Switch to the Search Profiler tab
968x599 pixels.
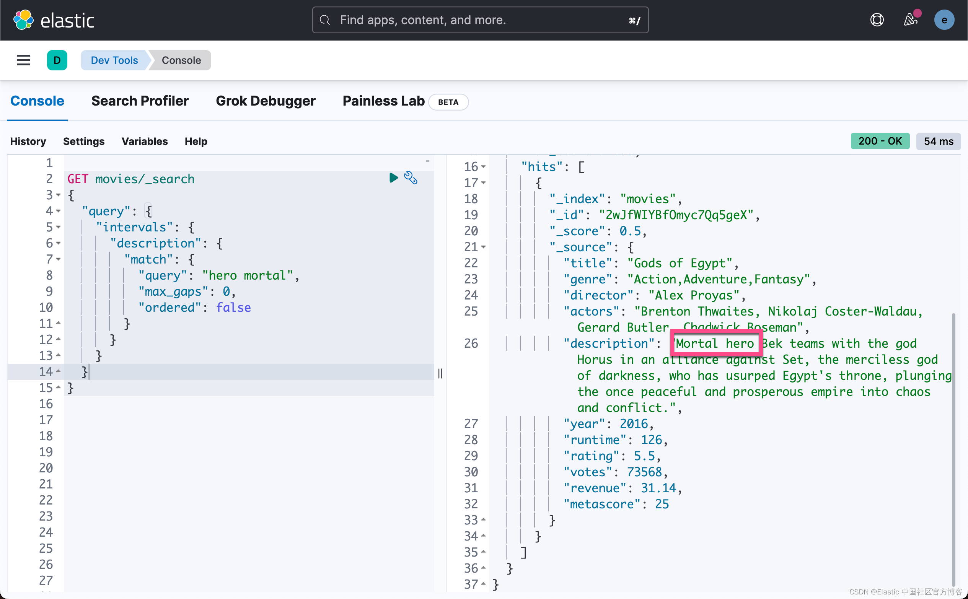140,101
